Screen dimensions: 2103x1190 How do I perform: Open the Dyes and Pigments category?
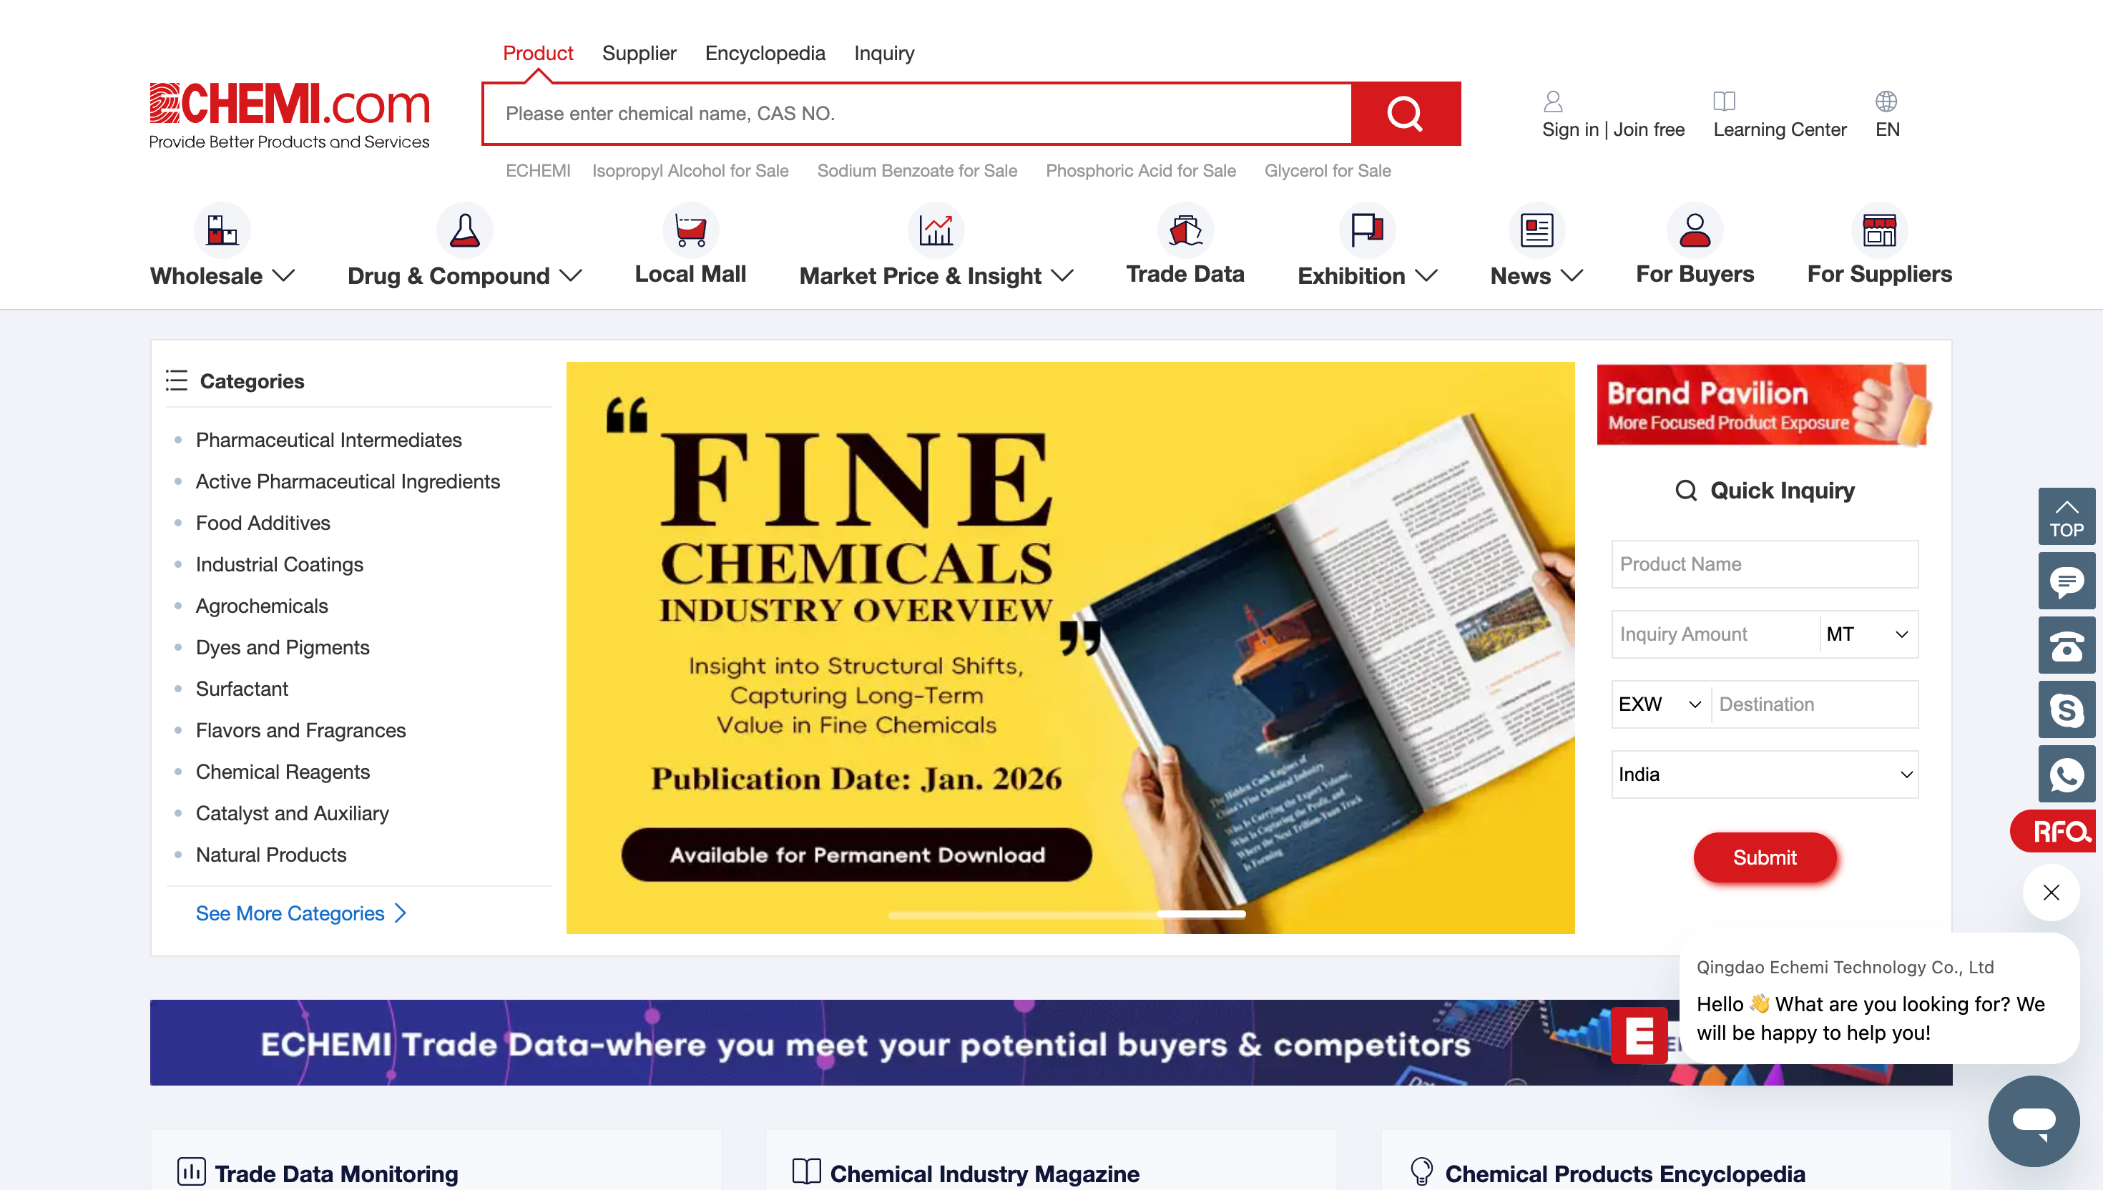(283, 647)
